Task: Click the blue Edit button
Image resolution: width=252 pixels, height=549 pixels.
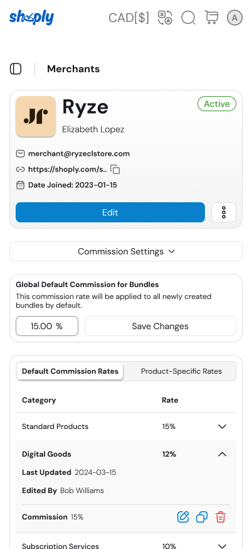Action: tap(110, 212)
